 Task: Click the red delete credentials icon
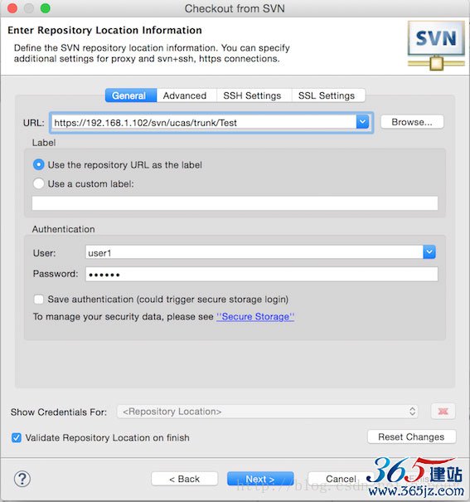[x=443, y=411]
